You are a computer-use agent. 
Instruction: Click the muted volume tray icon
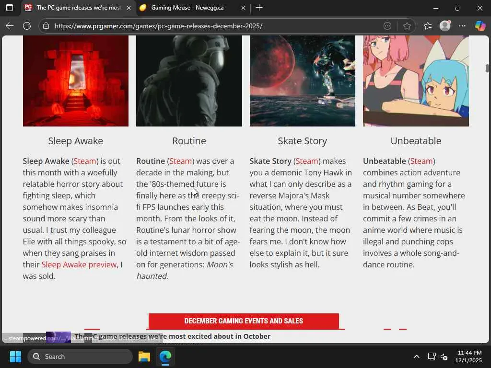tap(444, 356)
